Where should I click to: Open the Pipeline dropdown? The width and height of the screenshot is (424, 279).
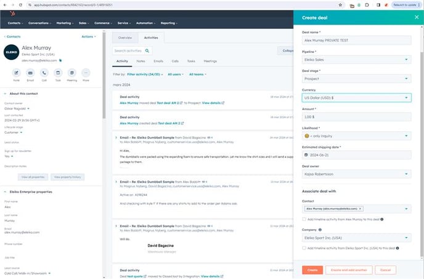click(356, 60)
